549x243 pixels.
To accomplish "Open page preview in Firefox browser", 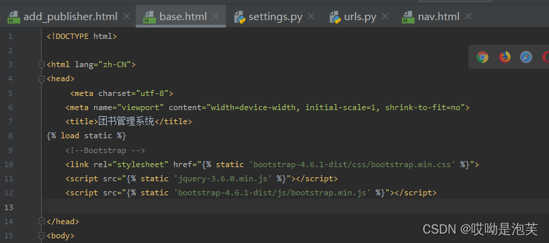I will coord(505,57).
